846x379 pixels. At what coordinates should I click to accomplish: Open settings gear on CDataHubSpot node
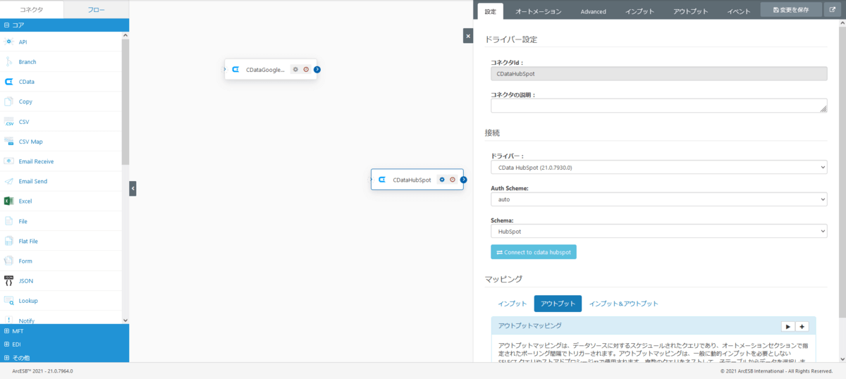pos(442,180)
